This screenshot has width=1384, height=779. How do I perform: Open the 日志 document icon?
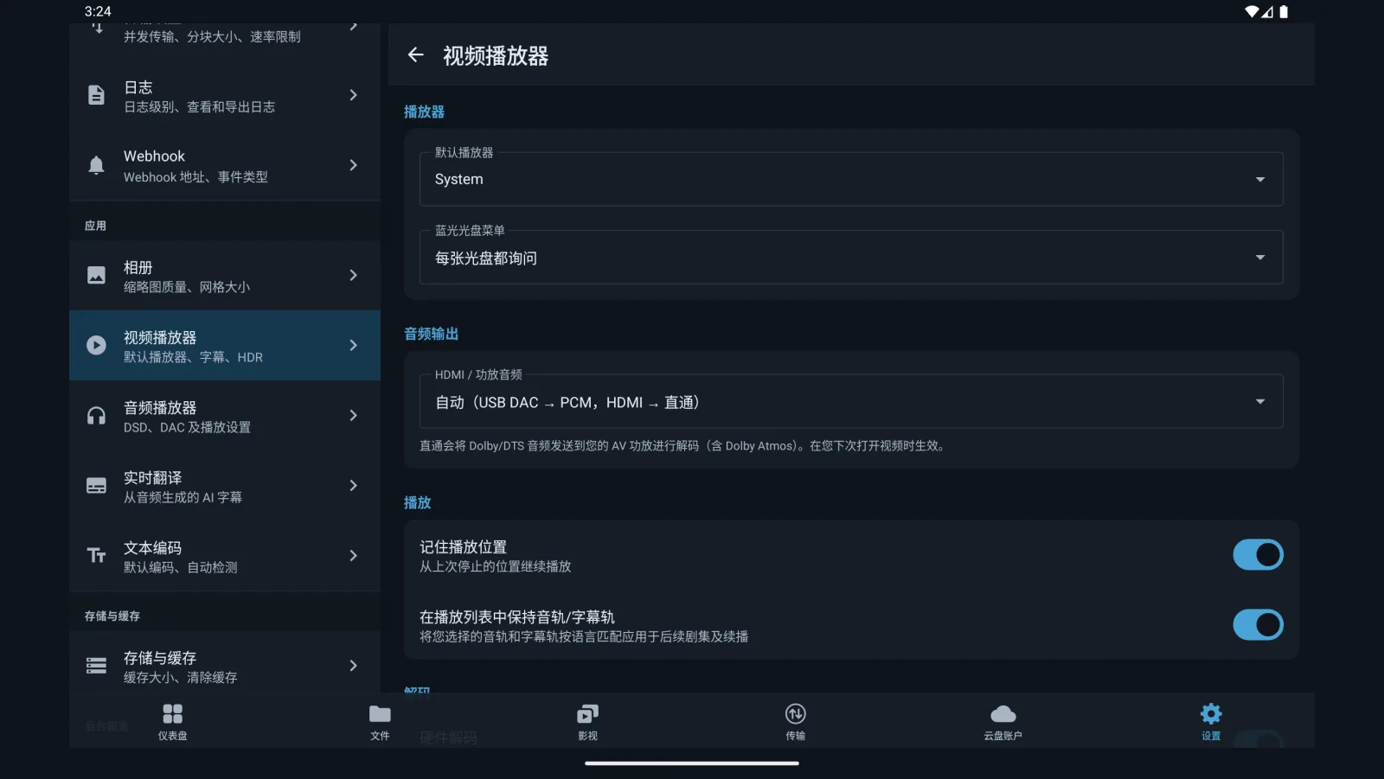(x=96, y=95)
